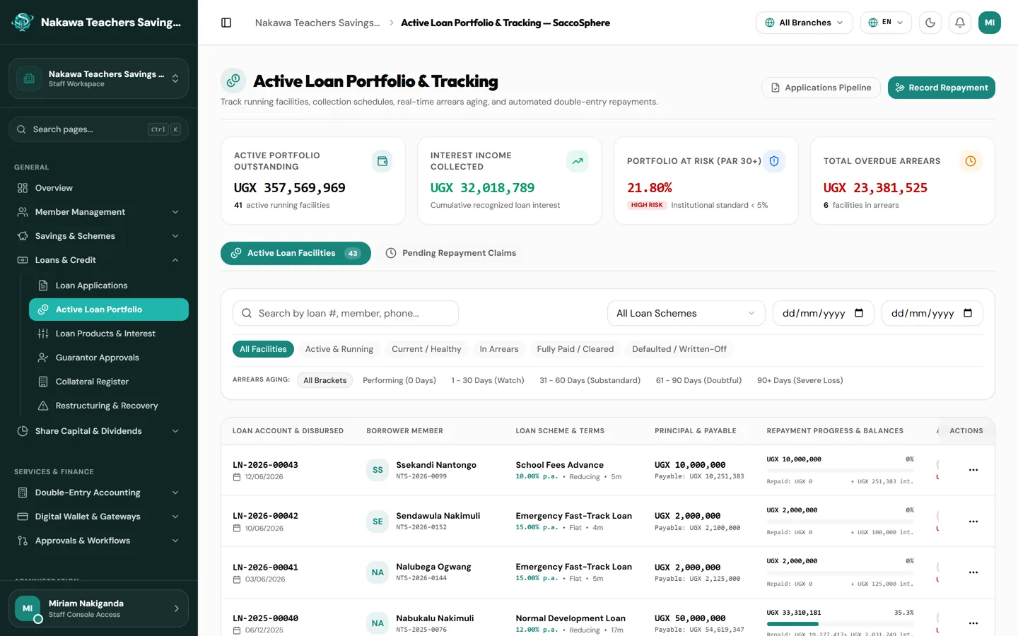Open actions menu for LN-2026-00042
Viewport: 1018px width, 636px height.
pos(973,522)
